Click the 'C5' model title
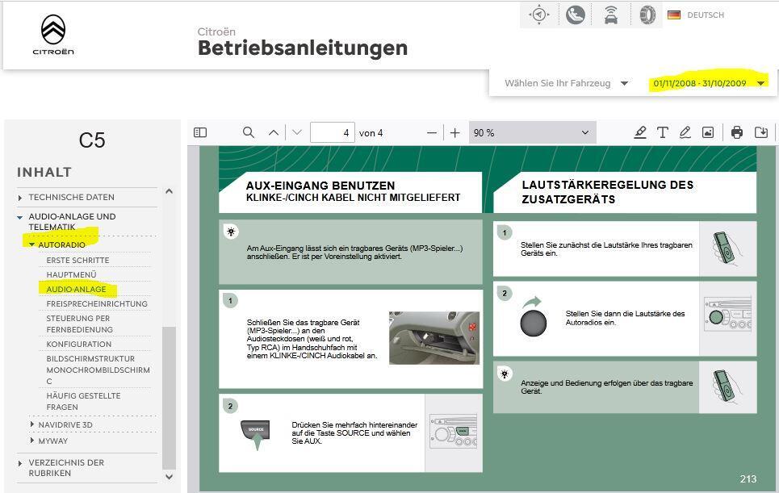 coord(92,140)
